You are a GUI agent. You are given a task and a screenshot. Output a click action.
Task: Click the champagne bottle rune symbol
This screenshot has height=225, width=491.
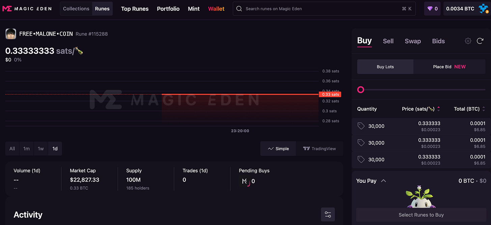pos(79,51)
